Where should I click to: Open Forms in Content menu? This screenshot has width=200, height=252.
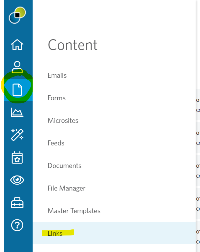(x=57, y=98)
